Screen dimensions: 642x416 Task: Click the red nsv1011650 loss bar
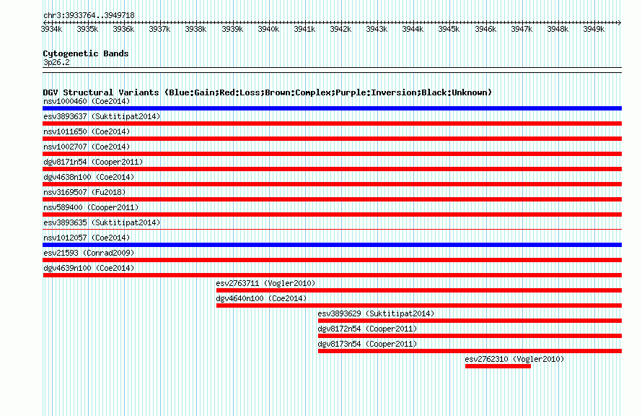pos(332,139)
